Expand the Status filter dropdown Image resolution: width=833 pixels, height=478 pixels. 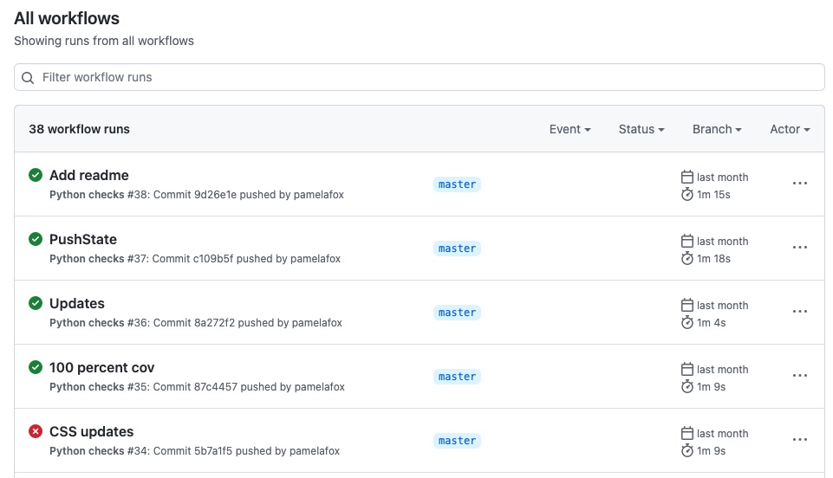(x=641, y=129)
